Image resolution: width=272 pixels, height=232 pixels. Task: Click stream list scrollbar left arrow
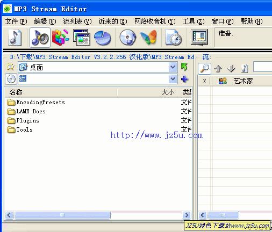pos(203,215)
